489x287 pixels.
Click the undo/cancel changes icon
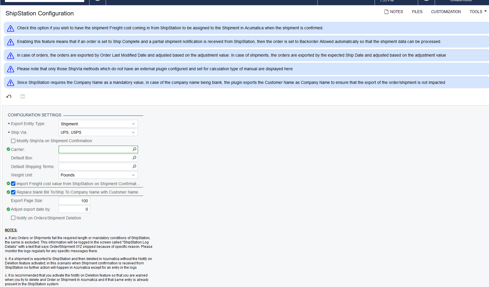(9, 96)
